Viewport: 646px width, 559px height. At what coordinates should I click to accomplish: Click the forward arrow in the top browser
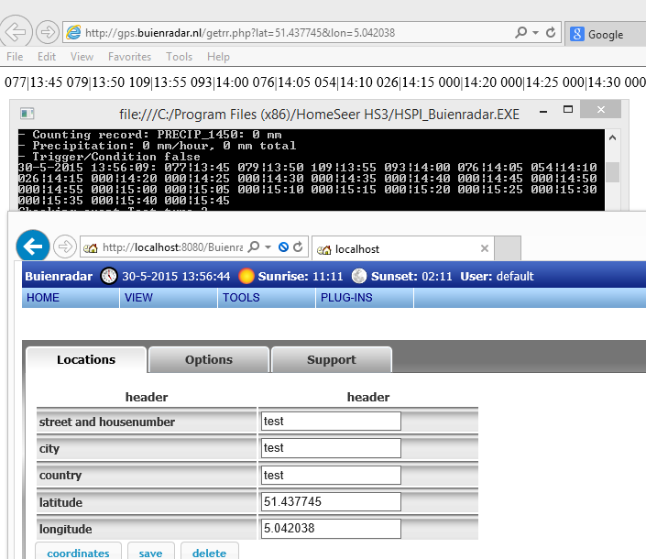[x=48, y=32]
